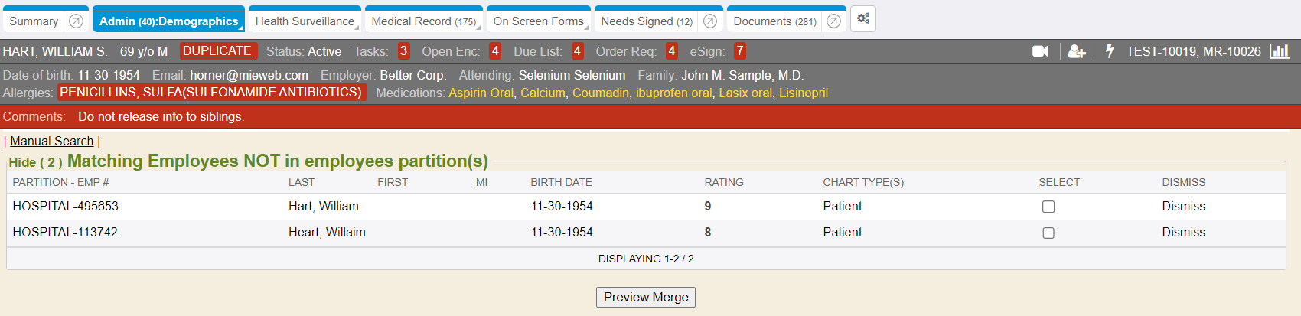Click the lightning bolt quick action icon
The height and width of the screenshot is (316, 1301).
click(1110, 51)
